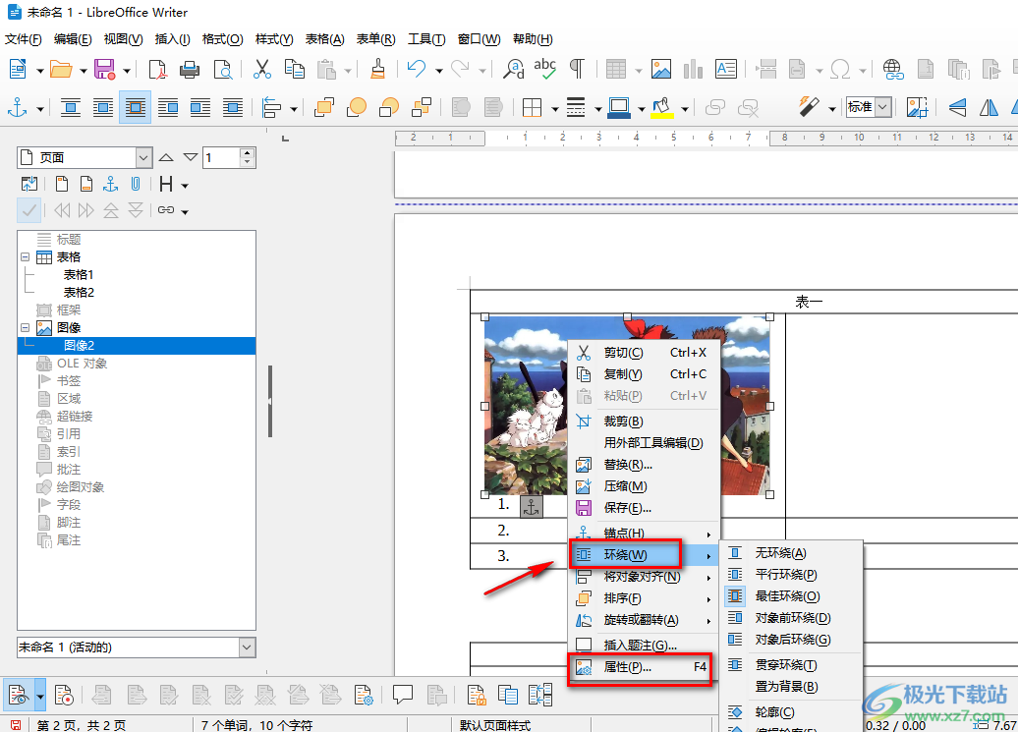
Task: Open the 表格(A) menu
Action: tap(324, 39)
